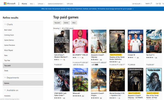Remove the Top paid filter tag
Screen dimensions: 164x100
coord(57,23)
